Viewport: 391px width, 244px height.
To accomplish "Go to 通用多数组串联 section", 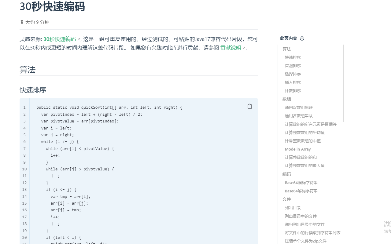I will (x=299, y=116).
